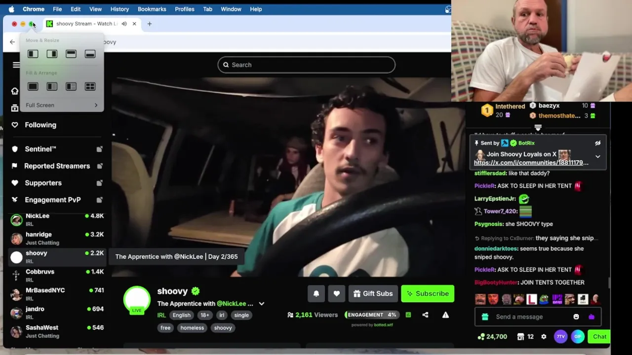This screenshot has height=355, width=632.
Task: Click the Gift Subs button
Action: click(x=373, y=293)
